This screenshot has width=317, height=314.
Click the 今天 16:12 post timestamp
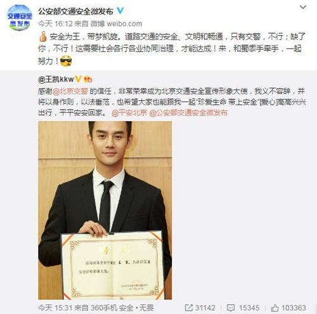(55, 23)
